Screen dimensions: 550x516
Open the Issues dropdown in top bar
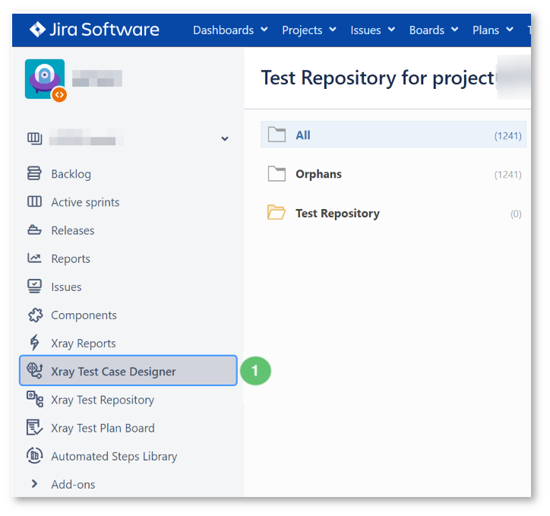(x=373, y=30)
